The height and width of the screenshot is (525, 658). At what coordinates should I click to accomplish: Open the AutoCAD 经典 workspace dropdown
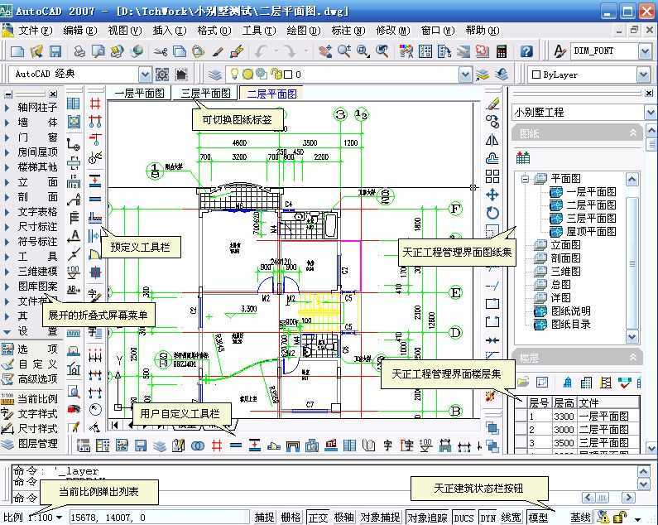(x=144, y=75)
